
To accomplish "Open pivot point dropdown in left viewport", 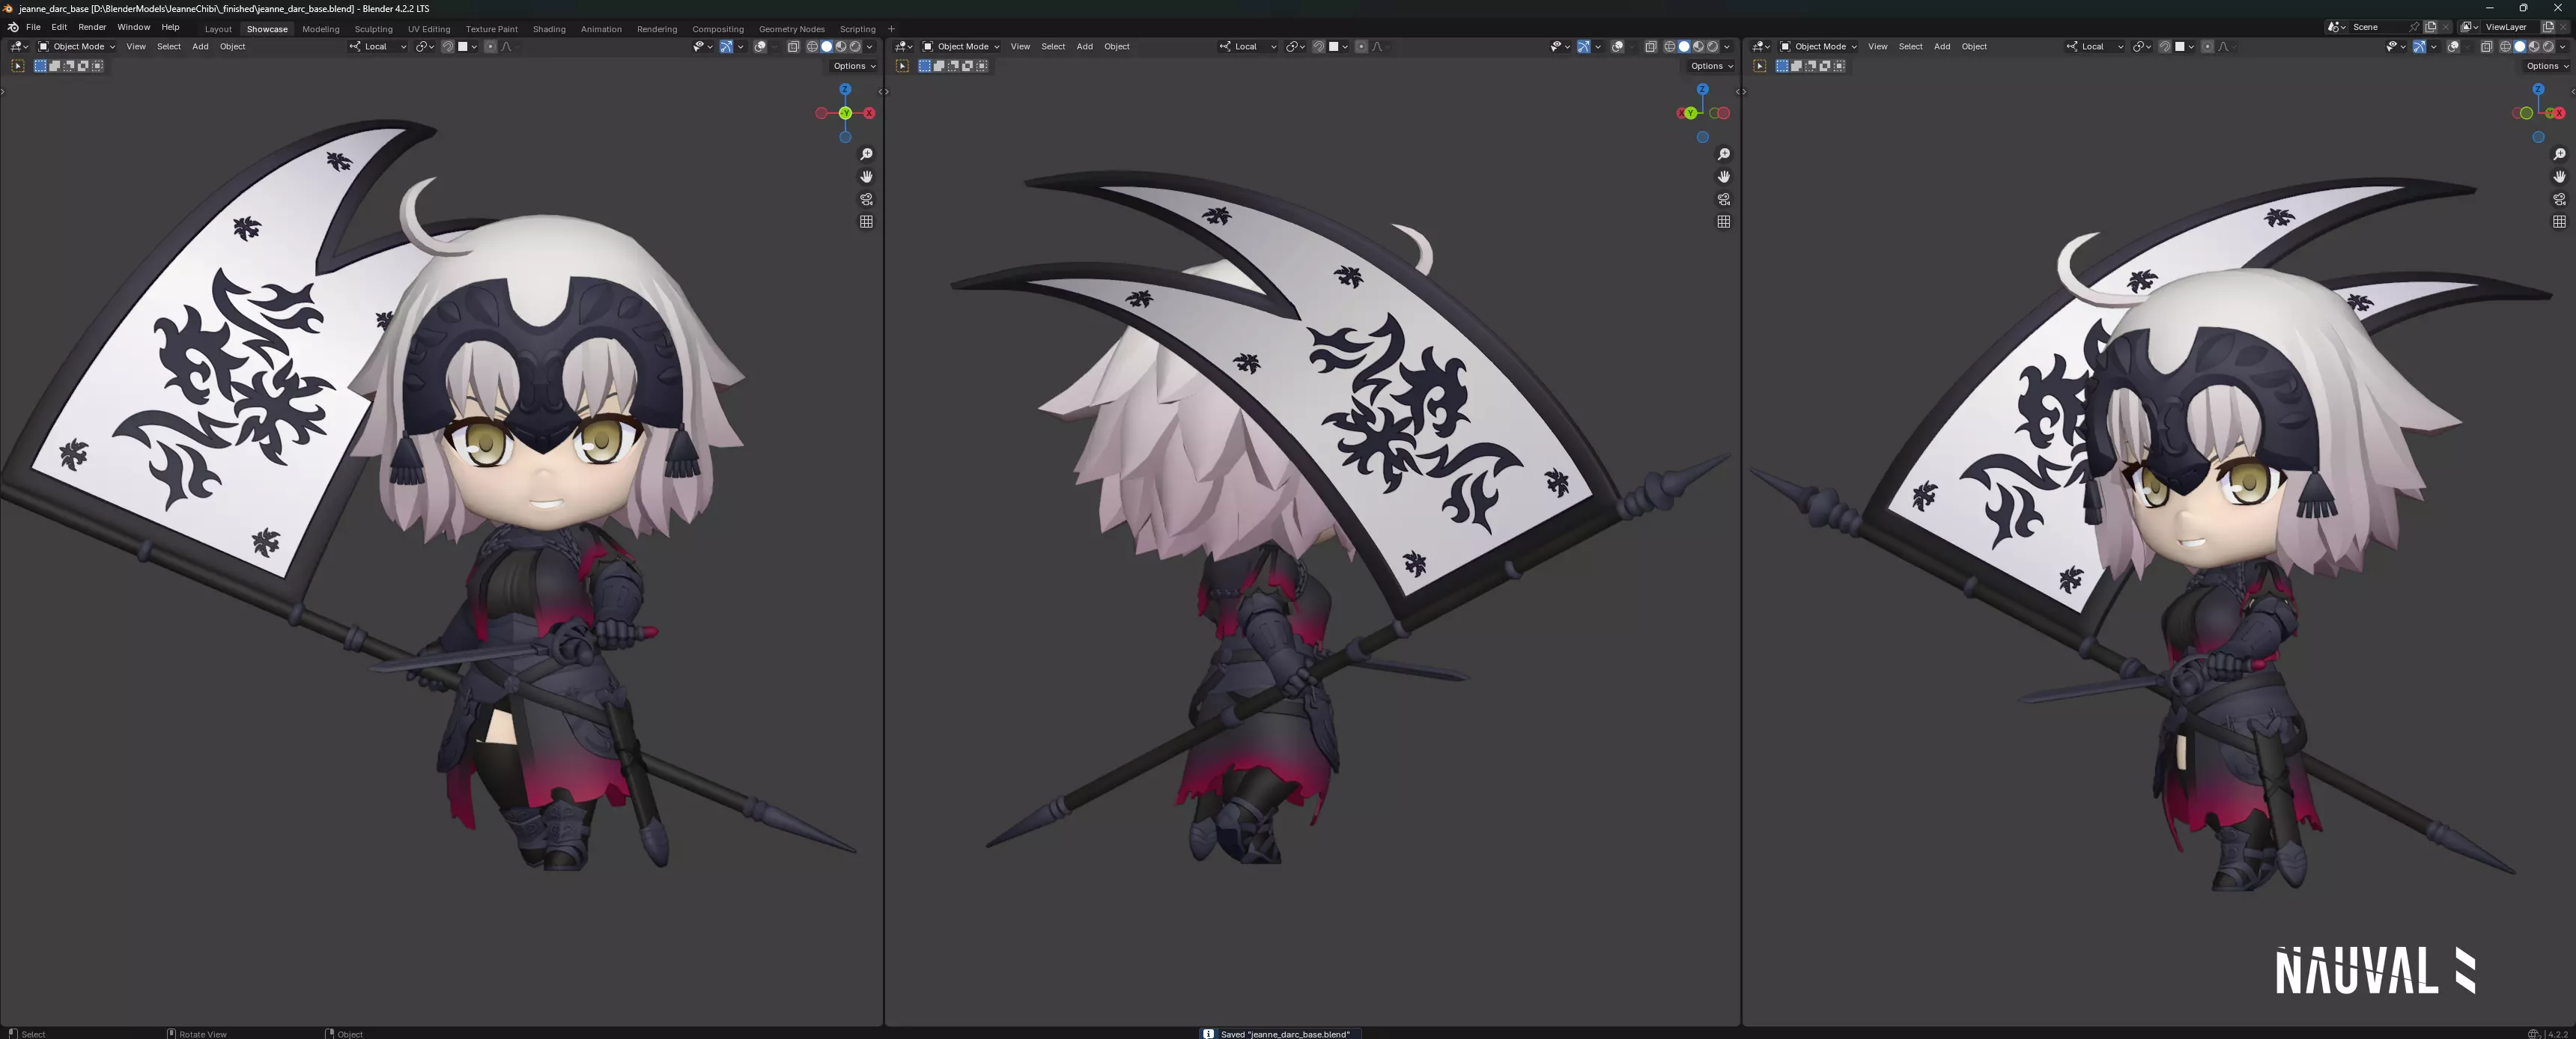I will (x=424, y=47).
